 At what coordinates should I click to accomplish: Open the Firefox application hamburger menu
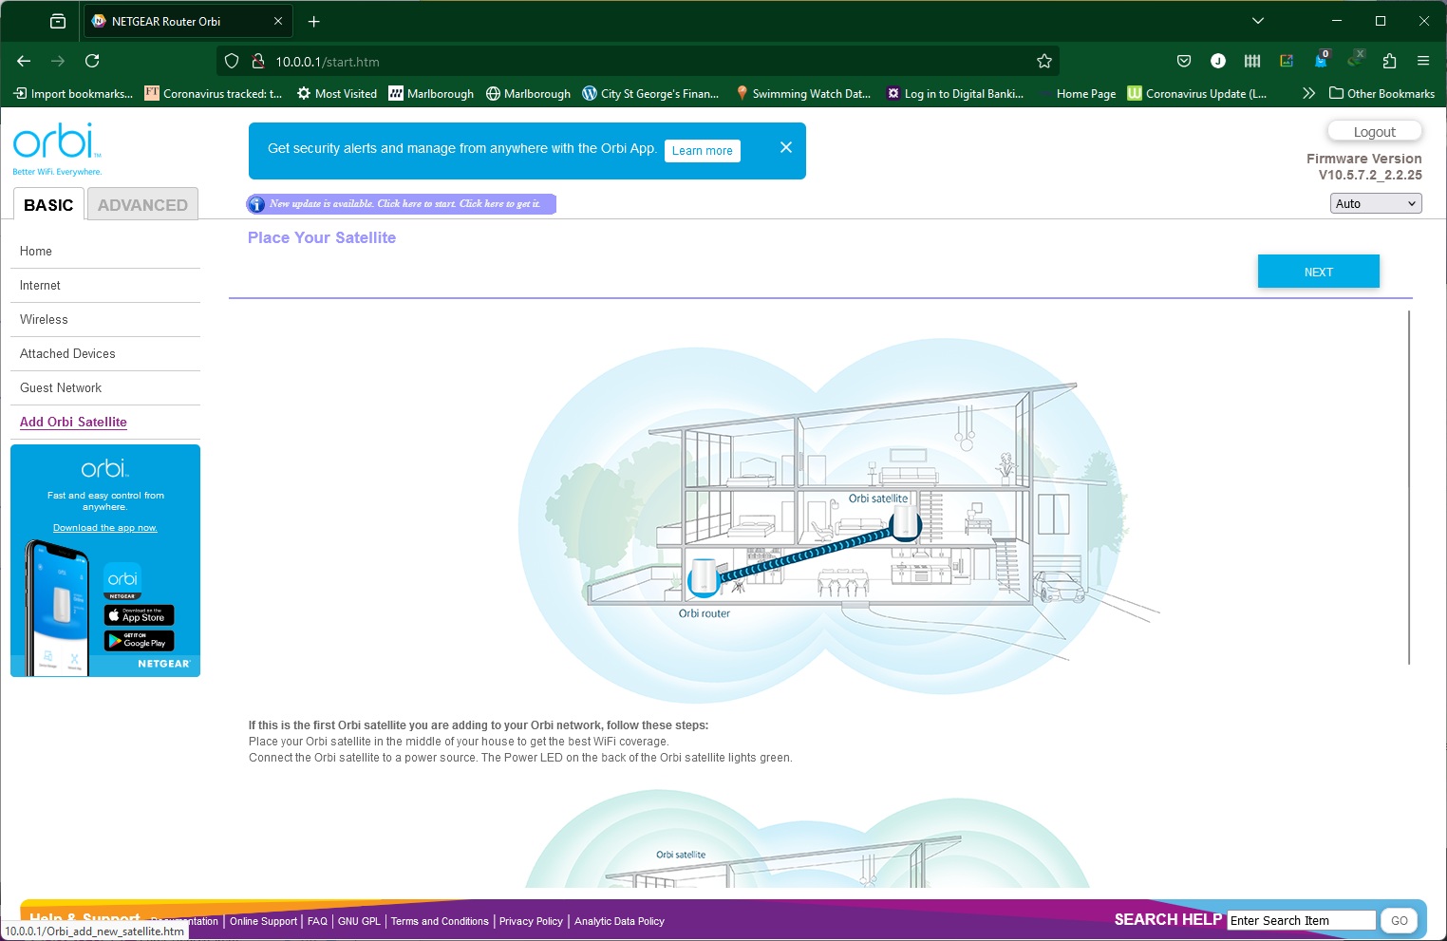(x=1423, y=61)
